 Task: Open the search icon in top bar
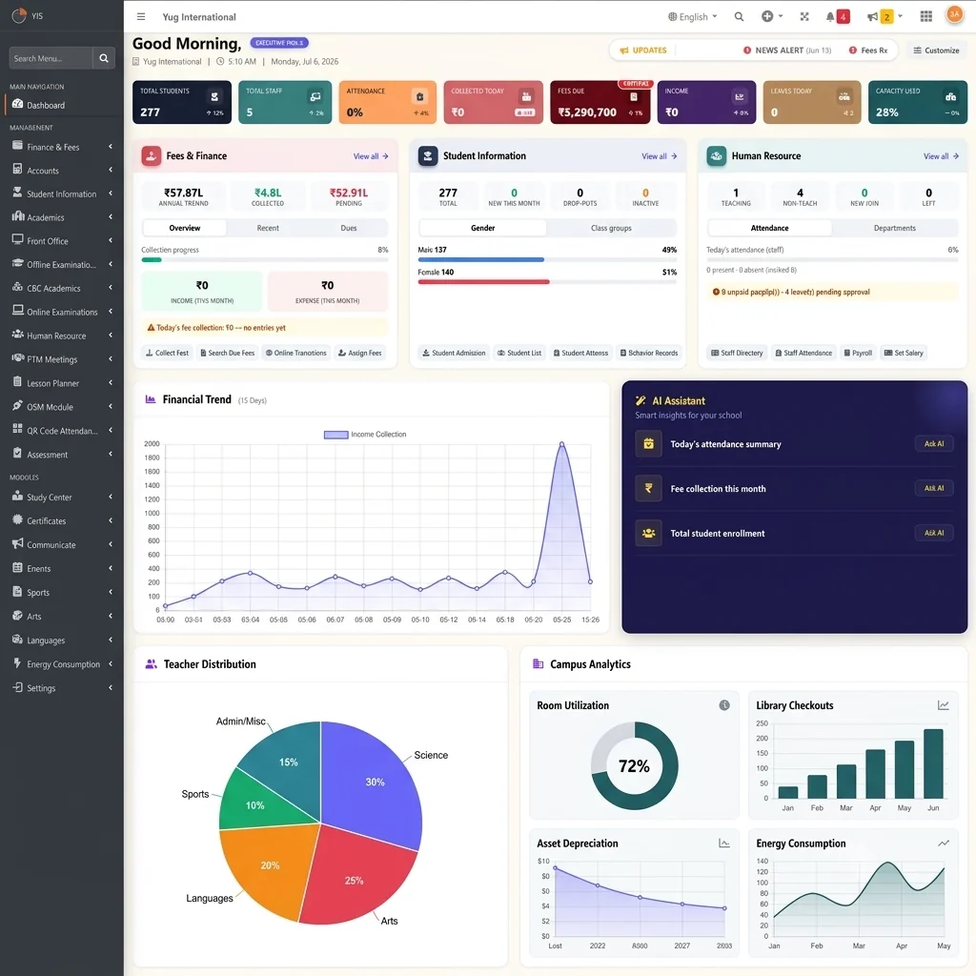pyautogui.click(x=739, y=17)
